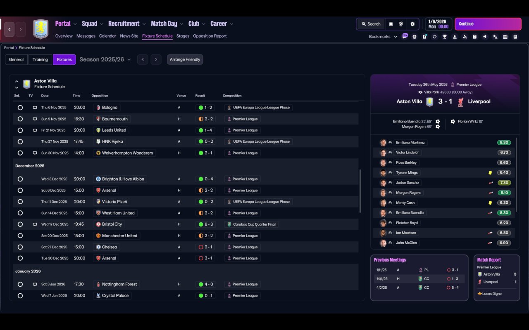
Task: Toggle the Aston Villa Fixture Schedule expander arrows
Action: (x=17, y=84)
